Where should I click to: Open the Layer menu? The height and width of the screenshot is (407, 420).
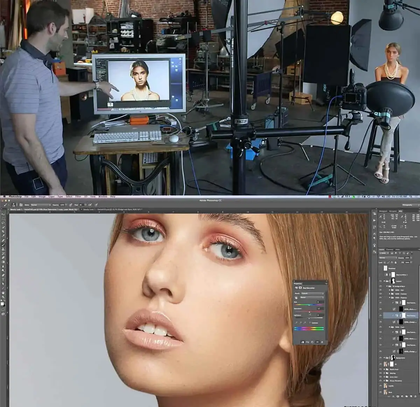51,197
